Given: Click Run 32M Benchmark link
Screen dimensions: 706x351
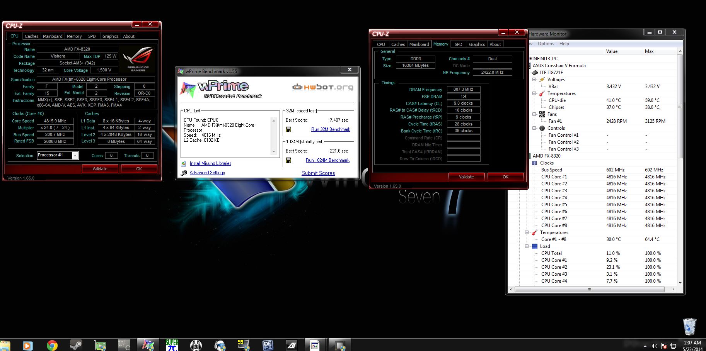Looking at the screenshot, I should (331, 129).
